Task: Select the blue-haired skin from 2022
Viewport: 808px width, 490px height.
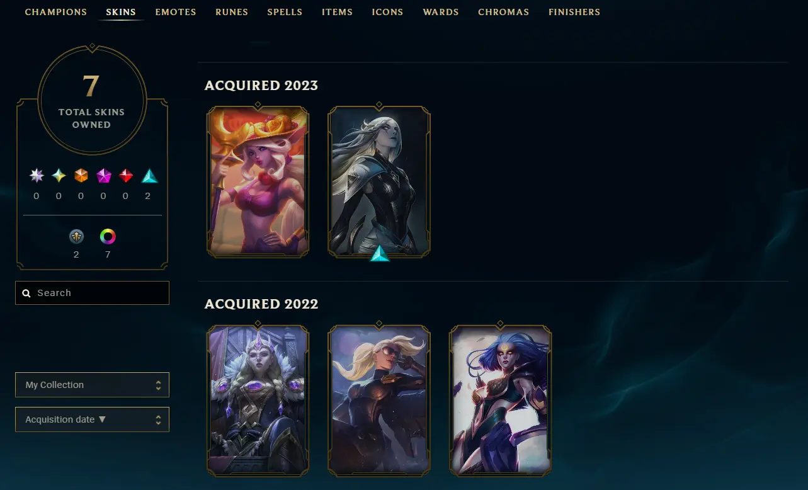Action: 500,400
